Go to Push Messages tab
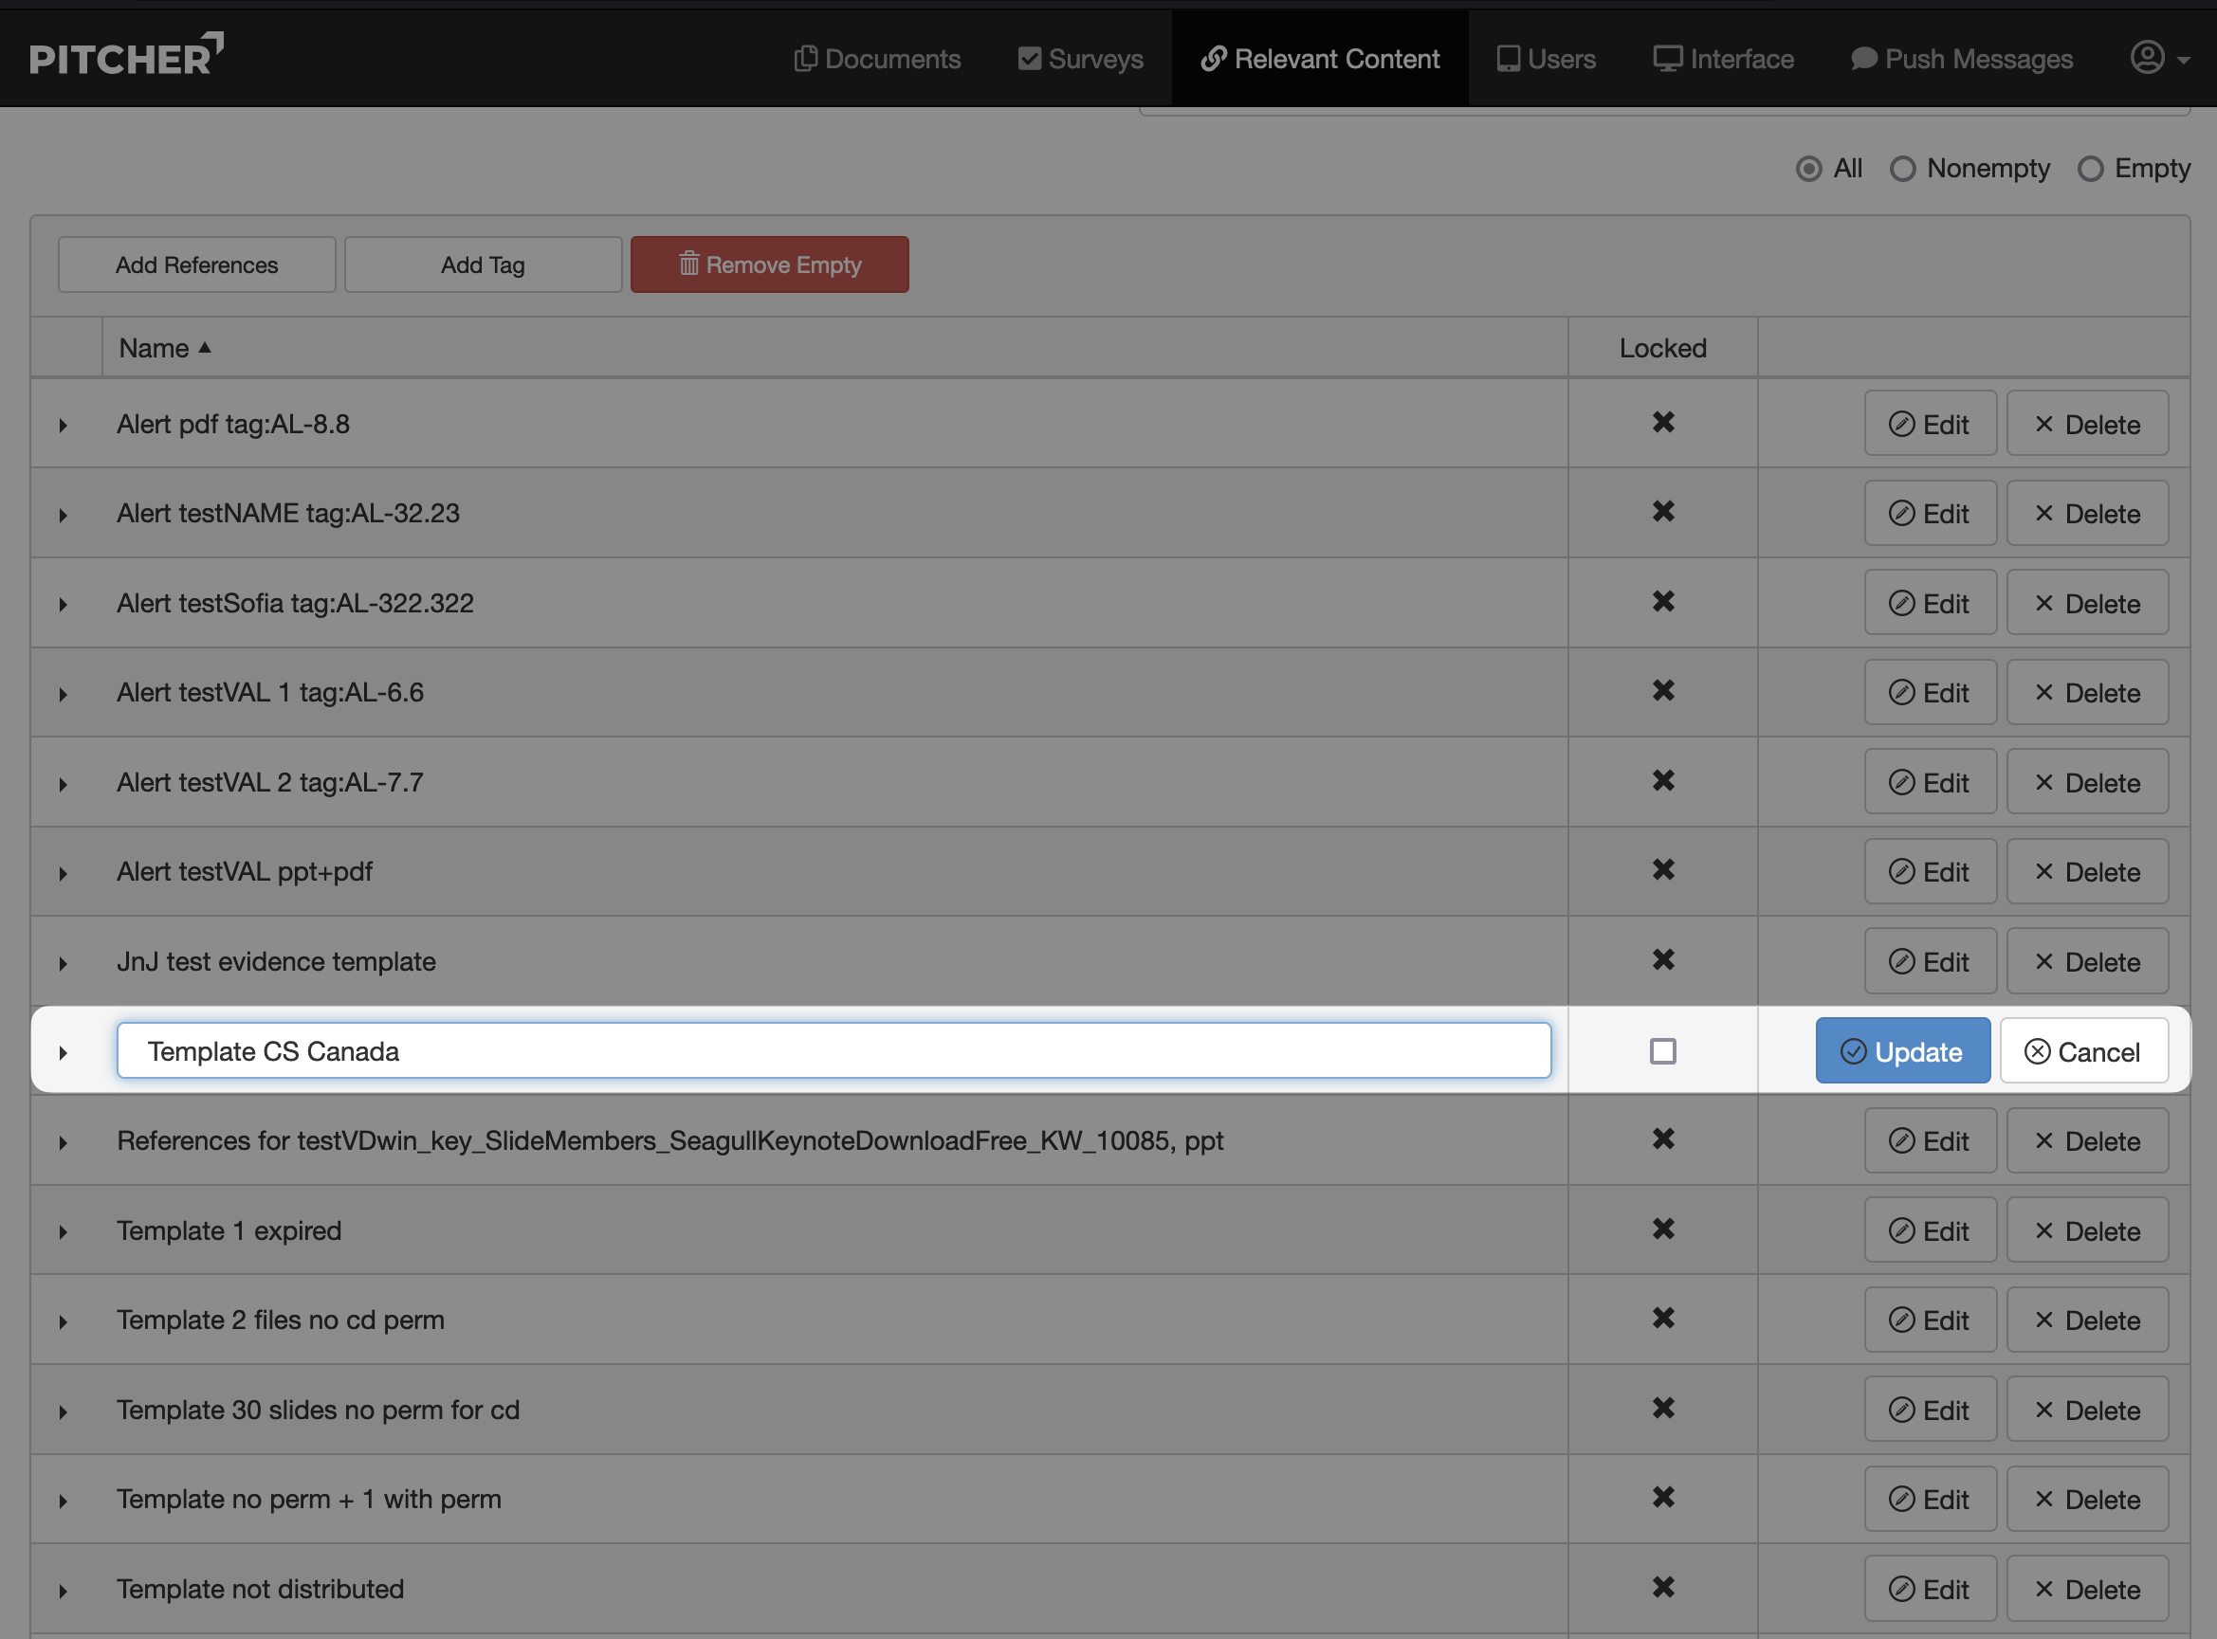The image size is (2217, 1639). (1962, 59)
